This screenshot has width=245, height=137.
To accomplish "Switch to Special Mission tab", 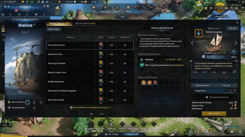I will 85,23.
